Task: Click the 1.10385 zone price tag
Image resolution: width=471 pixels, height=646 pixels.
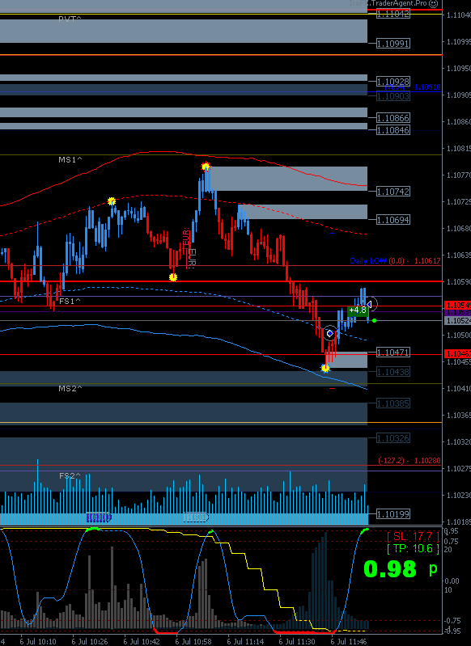Action: click(393, 403)
